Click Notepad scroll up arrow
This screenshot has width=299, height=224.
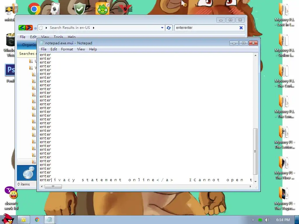255,55
